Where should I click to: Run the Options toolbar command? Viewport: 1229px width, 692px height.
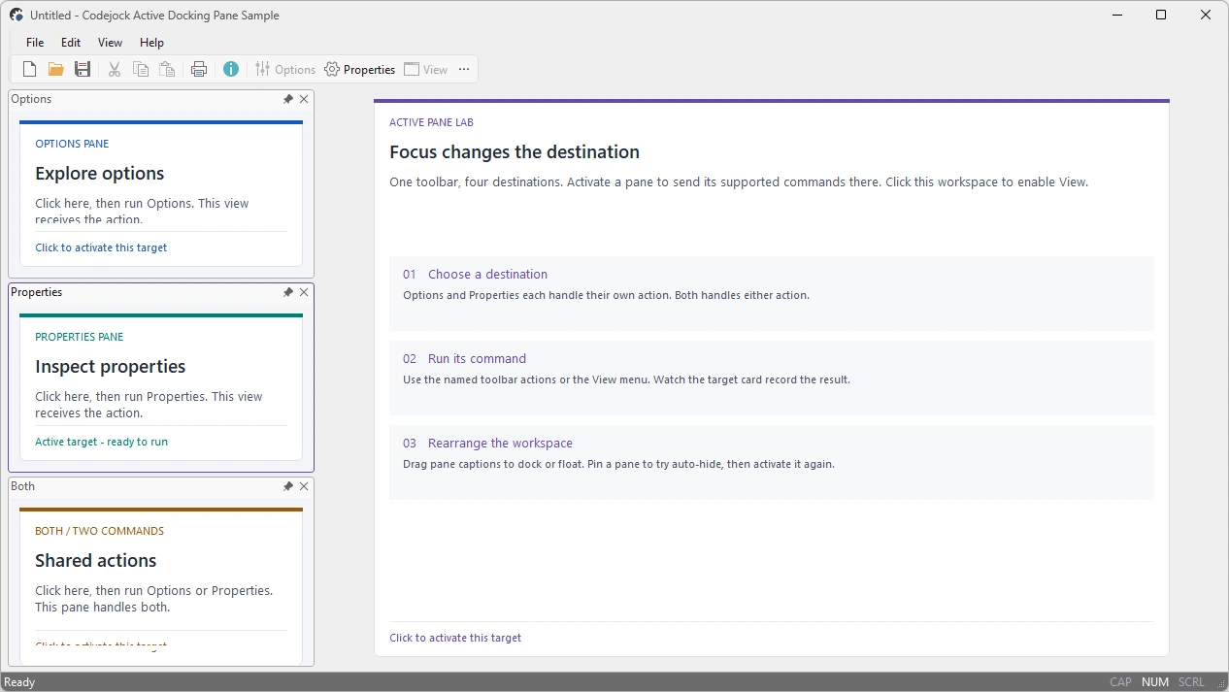[x=285, y=69]
